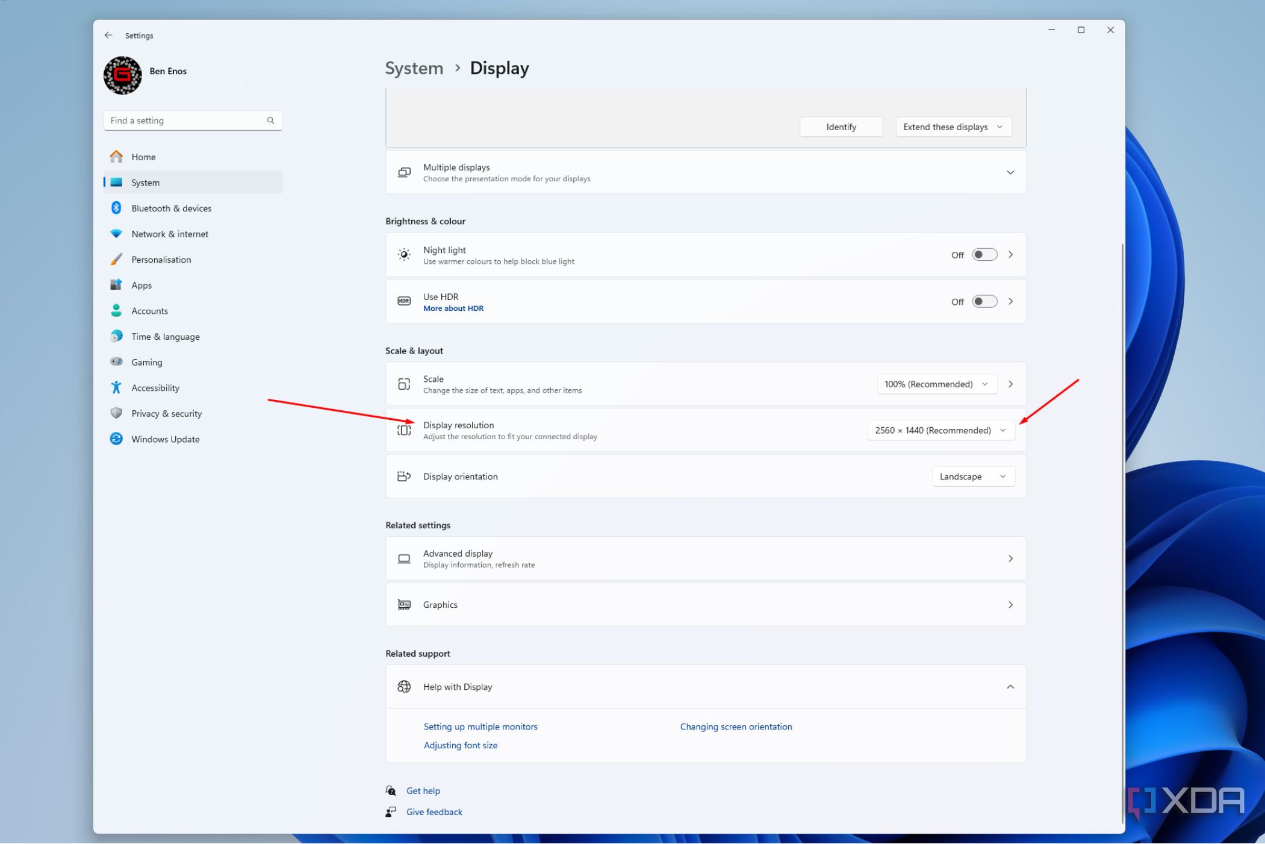Click the Accessibility icon in sidebar
This screenshot has height=844, width=1265.
pos(116,387)
